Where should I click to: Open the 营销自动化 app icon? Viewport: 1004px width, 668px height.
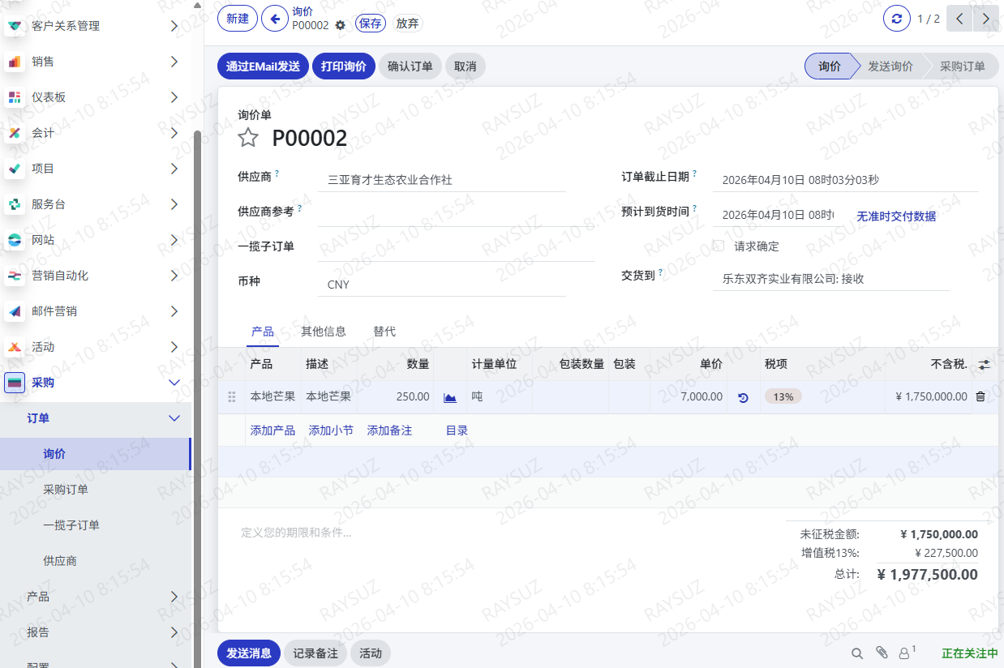15,276
